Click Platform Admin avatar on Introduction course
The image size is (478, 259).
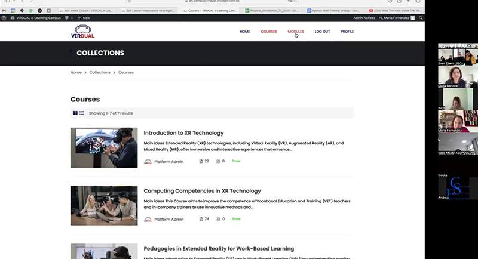tap(148, 161)
